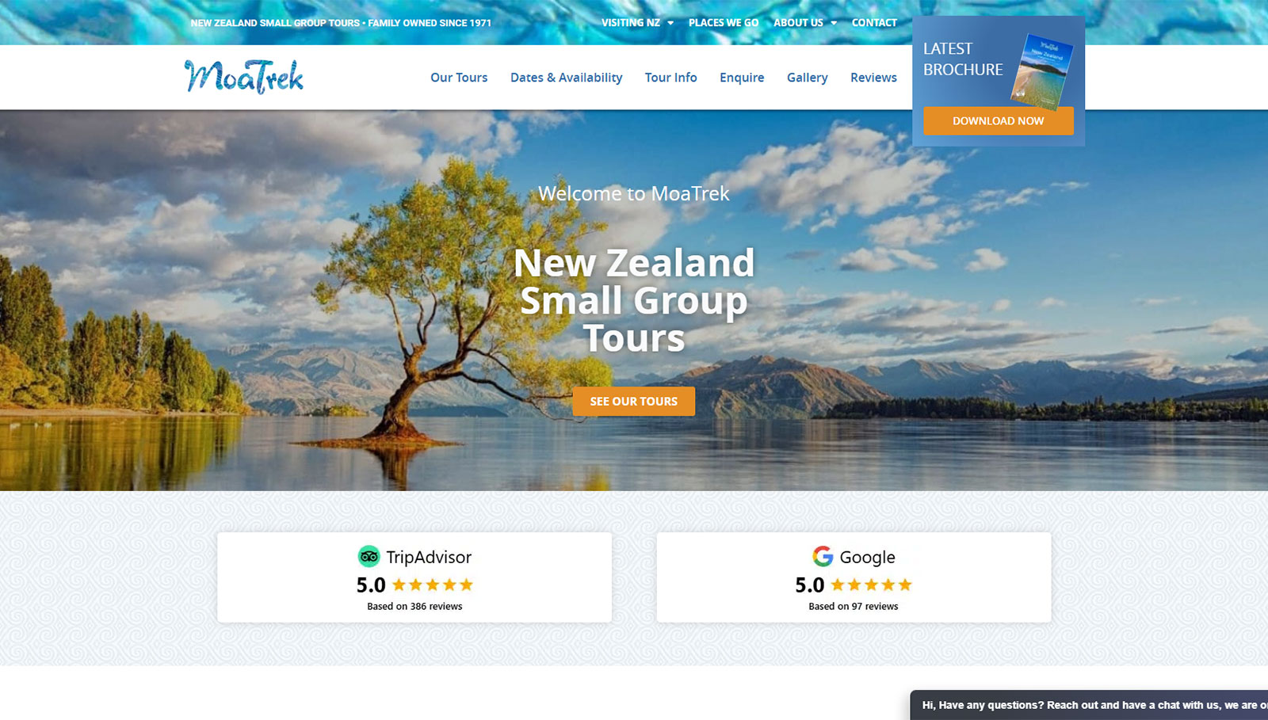The height and width of the screenshot is (720, 1268).
Task: Click the MoaTrek logo
Action: coord(244,77)
